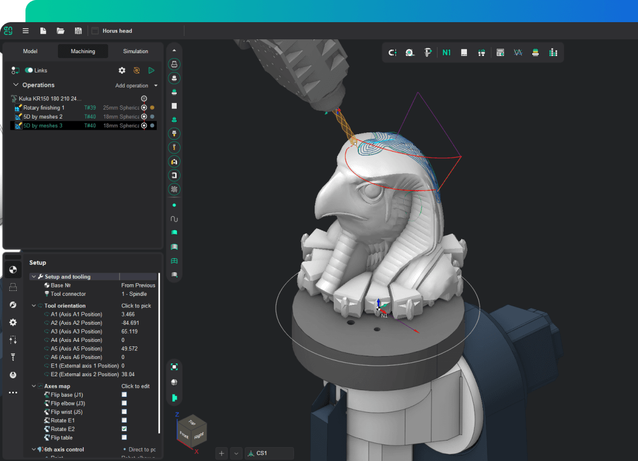This screenshot has height=461, width=638.
Task: Click the orange reset operations icon
Action: pyautogui.click(x=136, y=70)
